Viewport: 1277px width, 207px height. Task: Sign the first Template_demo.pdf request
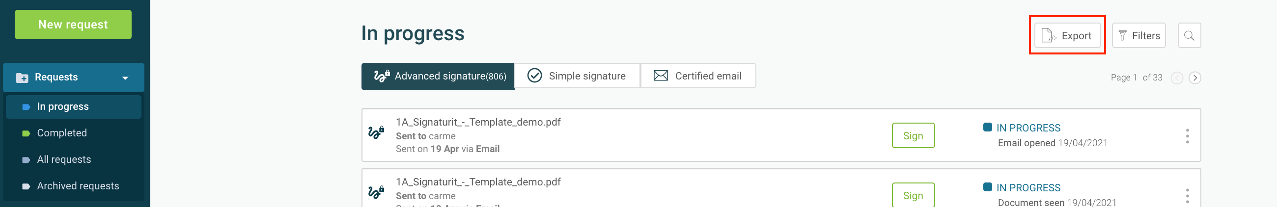point(913,136)
